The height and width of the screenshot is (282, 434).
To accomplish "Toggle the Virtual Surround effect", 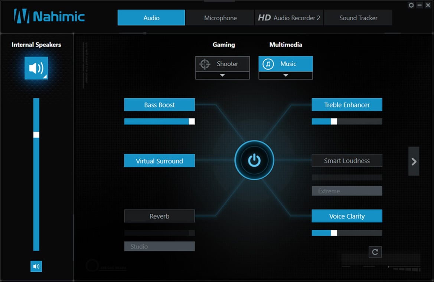I will pos(159,161).
